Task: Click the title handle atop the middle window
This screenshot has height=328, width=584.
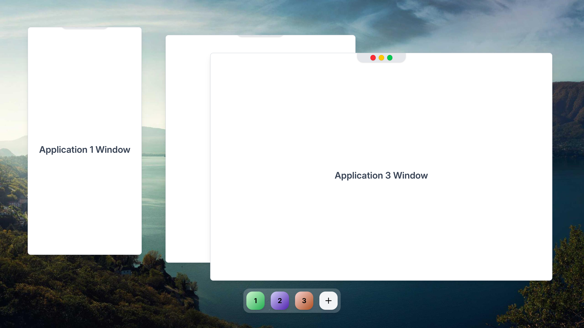Action: tap(260, 36)
